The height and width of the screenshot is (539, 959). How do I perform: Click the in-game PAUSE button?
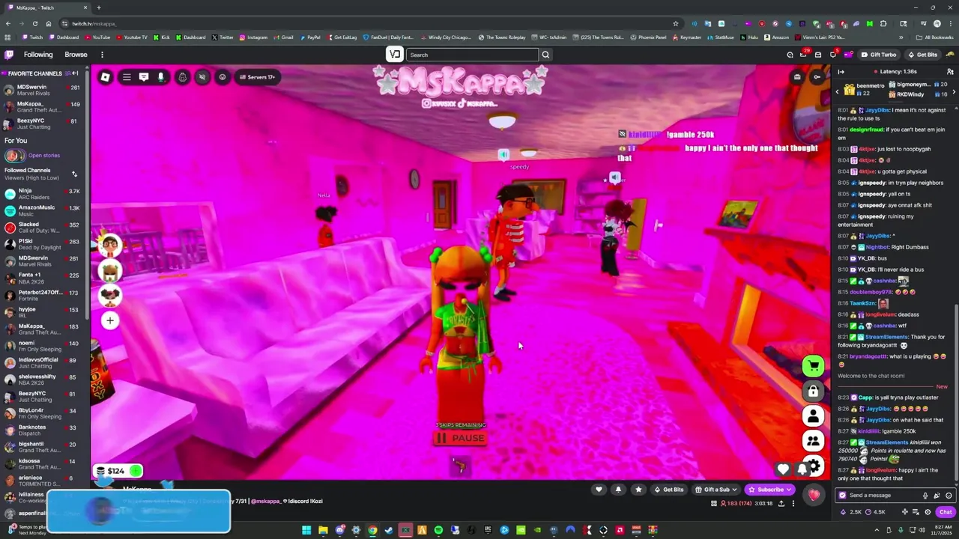(x=460, y=438)
